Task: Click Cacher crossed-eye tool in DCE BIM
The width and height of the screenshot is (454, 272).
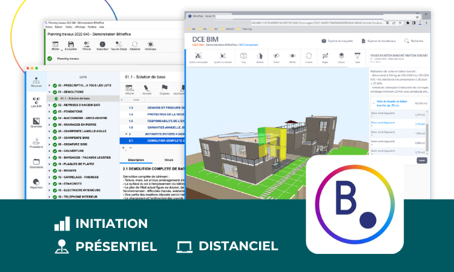Action: point(276,57)
